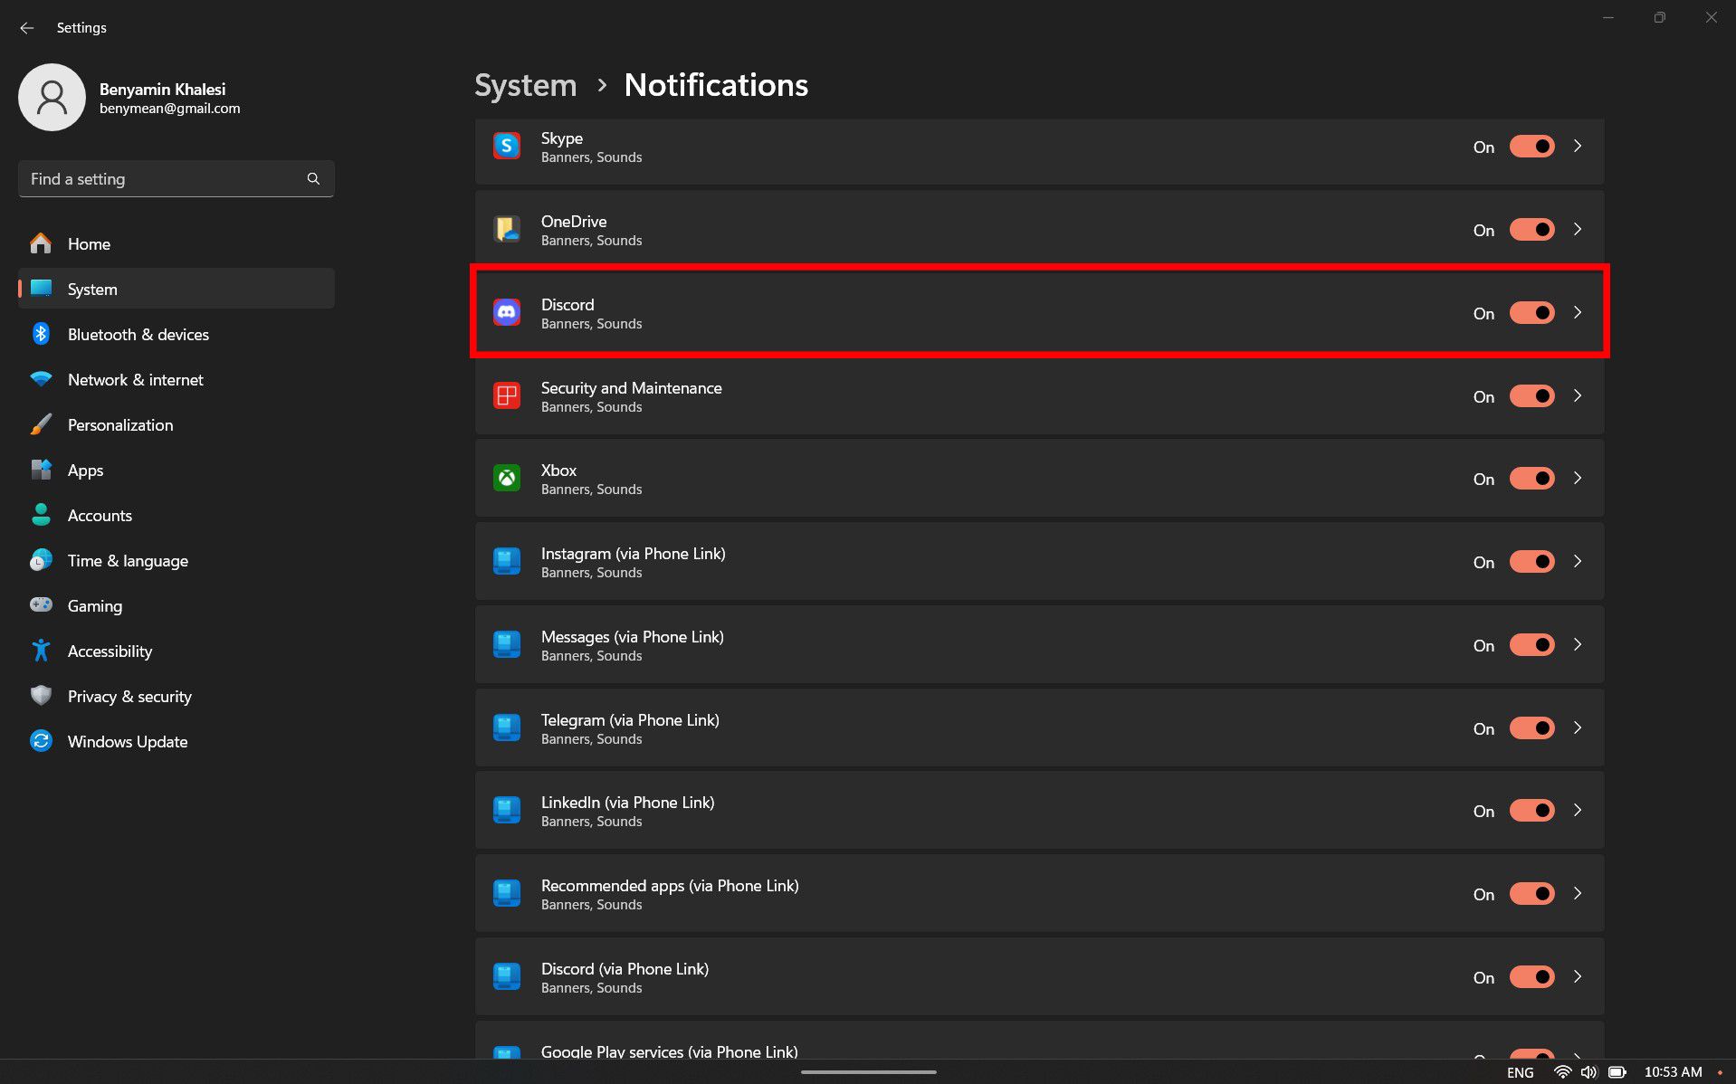Click the search magnifier in Find a setting
Viewport: 1736px width, 1084px height.
pos(312,178)
